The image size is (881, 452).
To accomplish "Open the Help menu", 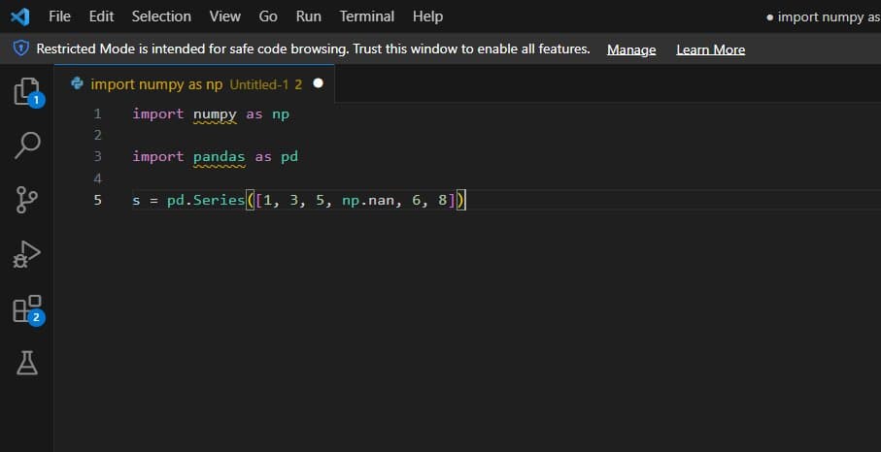I will [427, 16].
